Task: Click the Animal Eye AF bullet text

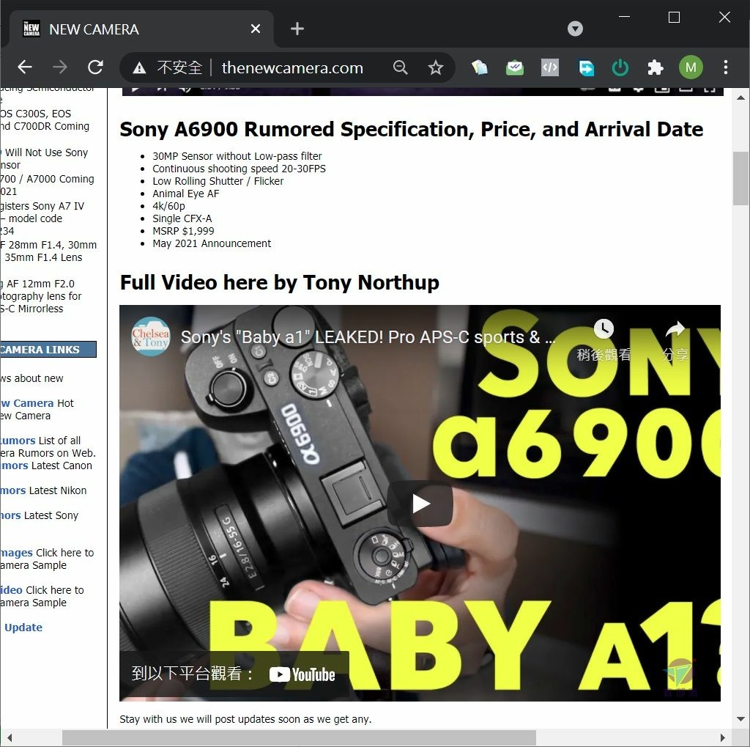Action: pyautogui.click(x=185, y=194)
